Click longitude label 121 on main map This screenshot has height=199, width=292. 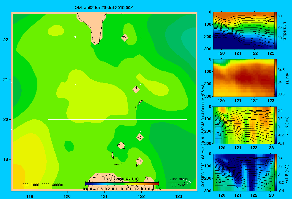point(104,196)
